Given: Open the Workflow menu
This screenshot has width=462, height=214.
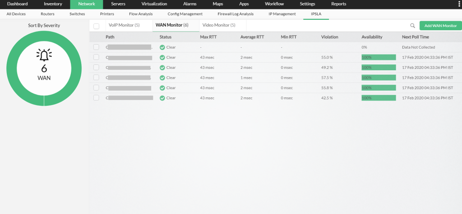Looking at the screenshot, I should (274, 4).
